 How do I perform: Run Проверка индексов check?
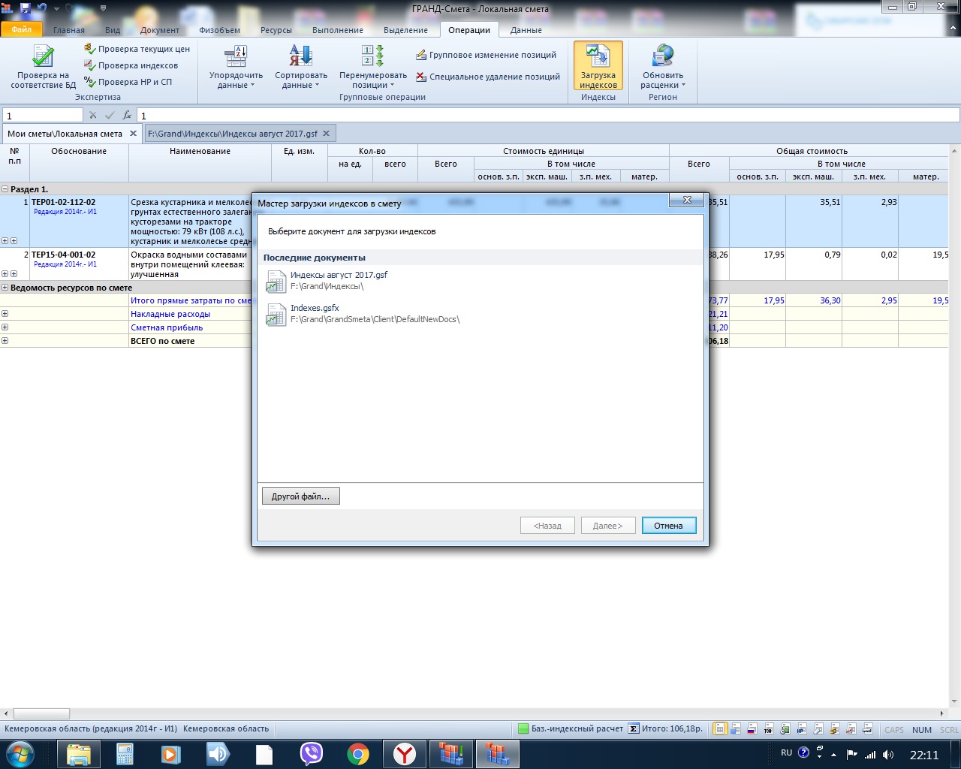(x=131, y=65)
